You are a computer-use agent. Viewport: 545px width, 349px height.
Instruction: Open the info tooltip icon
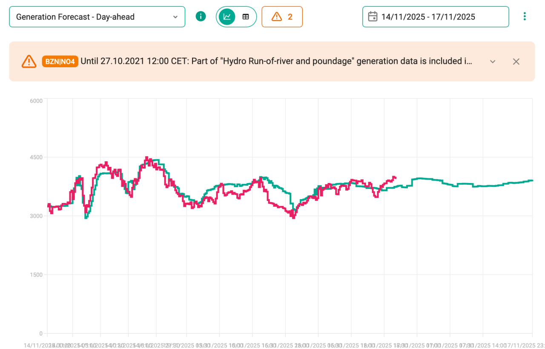(x=201, y=17)
